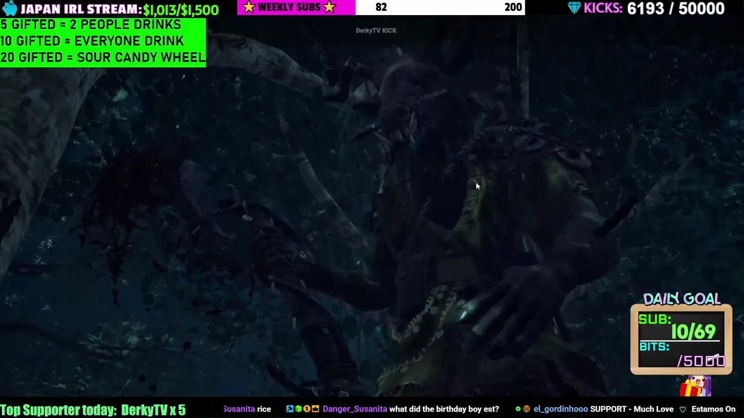Click the diamond icon next to KICKS
Viewport: 744px width, 418px height.
574,8
